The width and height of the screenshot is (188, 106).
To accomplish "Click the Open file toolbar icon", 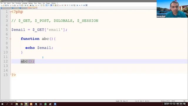I will pos(4,5).
